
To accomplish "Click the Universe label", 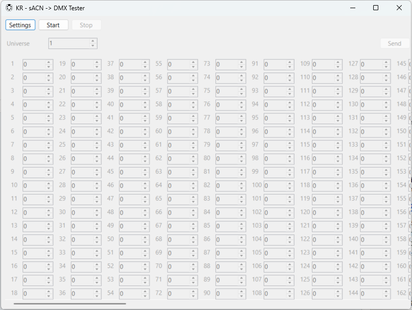I will (x=18, y=43).
